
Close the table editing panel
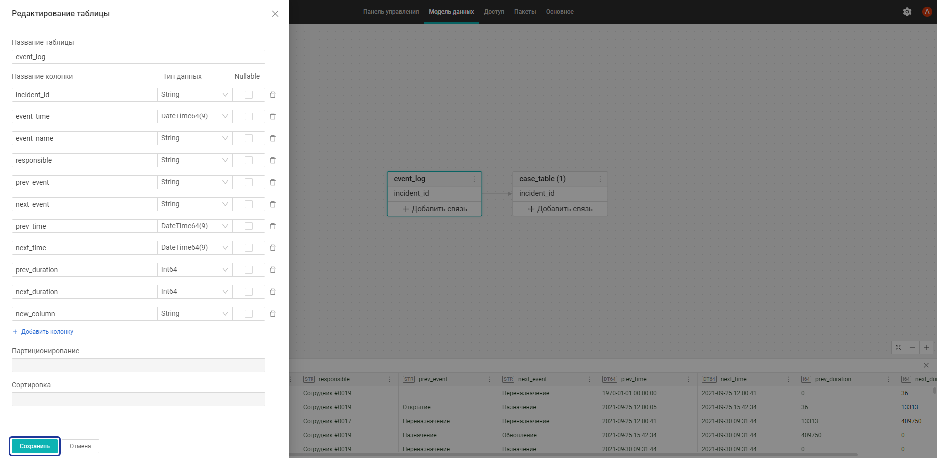point(275,14)
